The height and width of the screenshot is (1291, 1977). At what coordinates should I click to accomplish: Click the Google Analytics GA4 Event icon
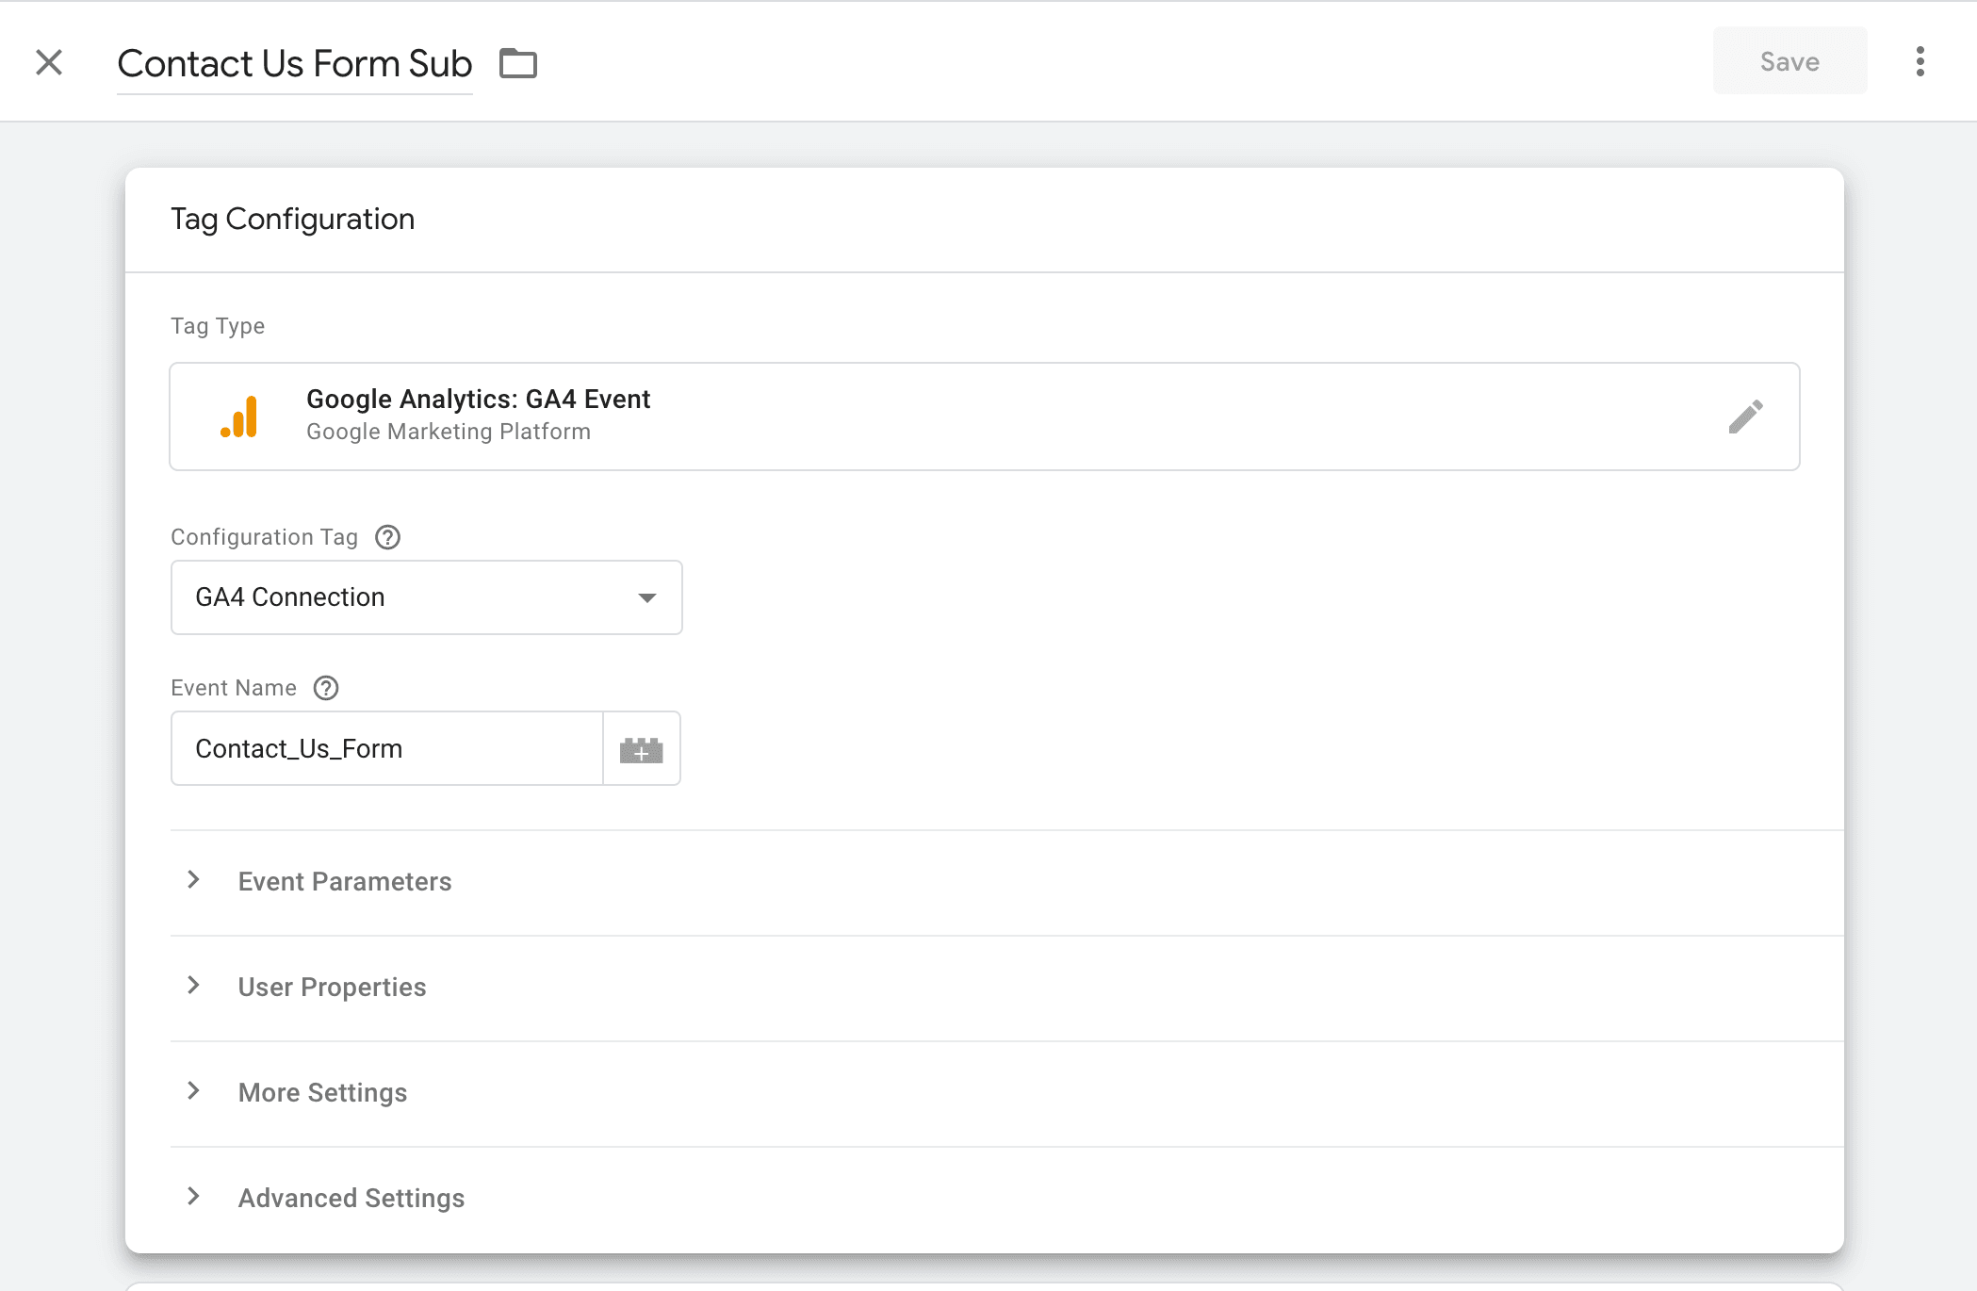click(x=237, y=415)
